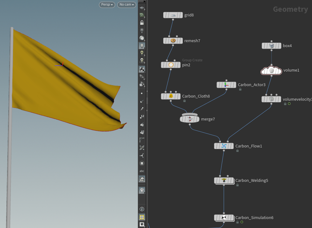Select the pin2 group create node
312x228 pixels.
pyautogui.click(x=171, y=65)
